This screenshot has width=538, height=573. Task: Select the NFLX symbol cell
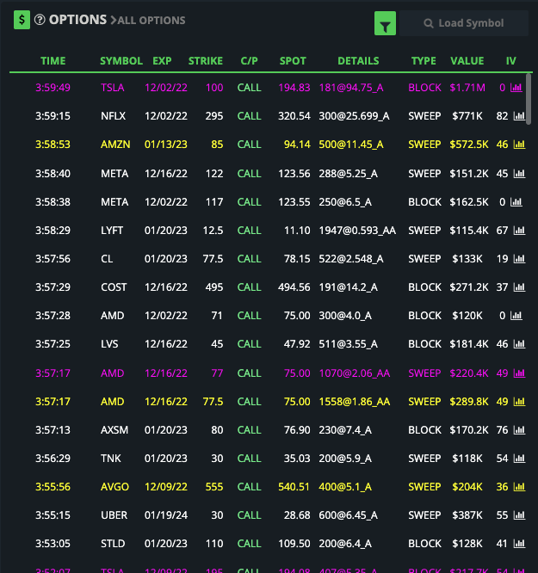[113, 116]
